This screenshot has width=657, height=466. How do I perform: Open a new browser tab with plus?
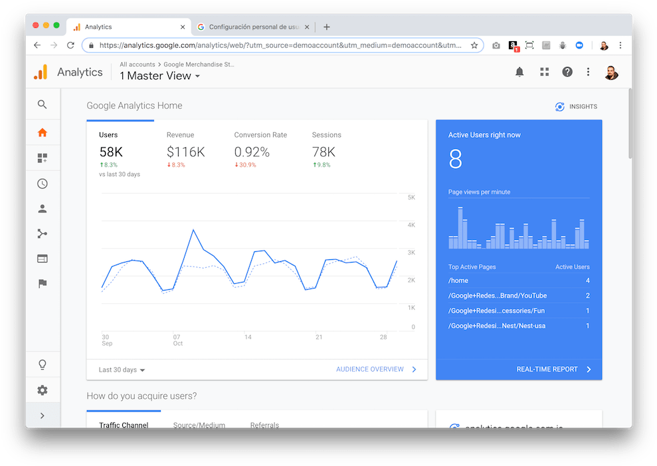[327, 27]
